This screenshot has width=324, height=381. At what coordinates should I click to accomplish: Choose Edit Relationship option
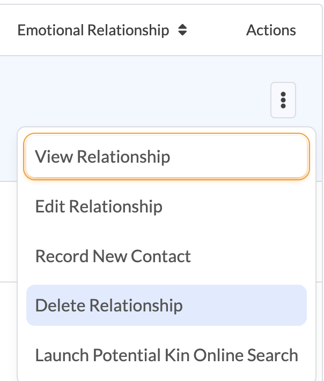tap(167, 207)
